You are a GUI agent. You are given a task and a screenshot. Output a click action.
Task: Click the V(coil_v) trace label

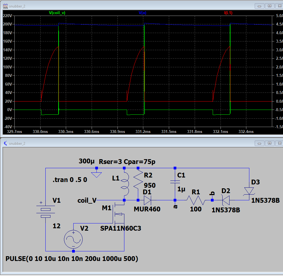click(x=58, y=13)
